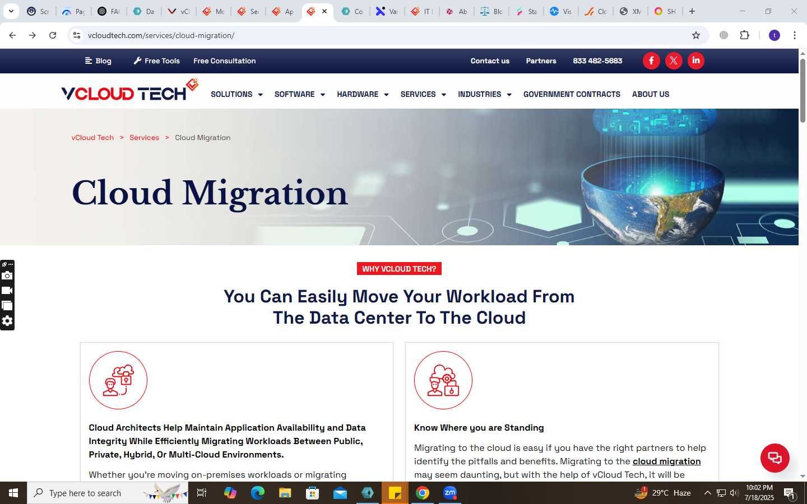
Task: Open Sticky Notes from taskbar
Action: coord(395,493)
